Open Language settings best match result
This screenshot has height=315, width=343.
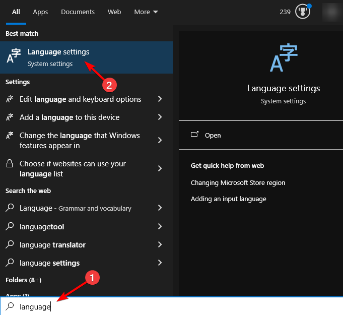(87, 57)
